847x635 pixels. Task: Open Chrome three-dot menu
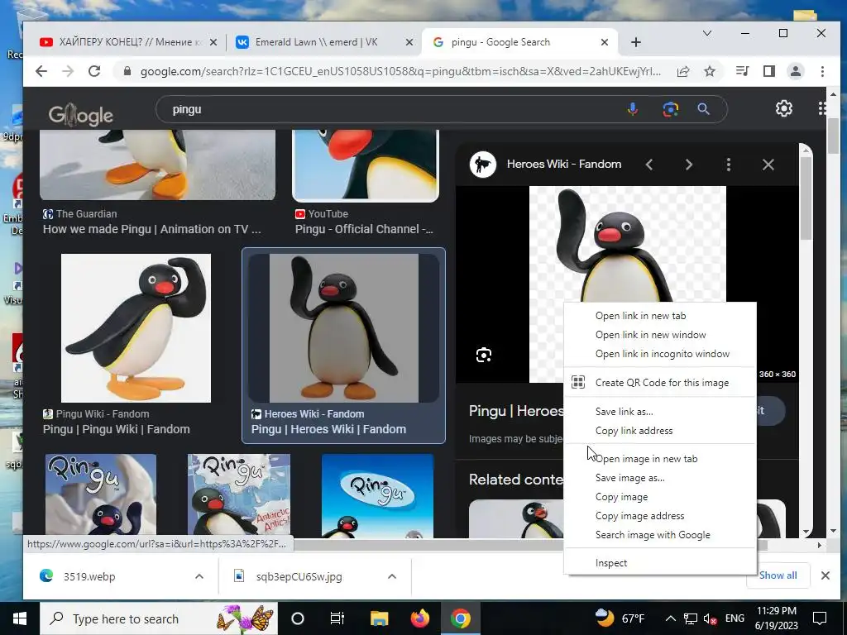(822, 71)
